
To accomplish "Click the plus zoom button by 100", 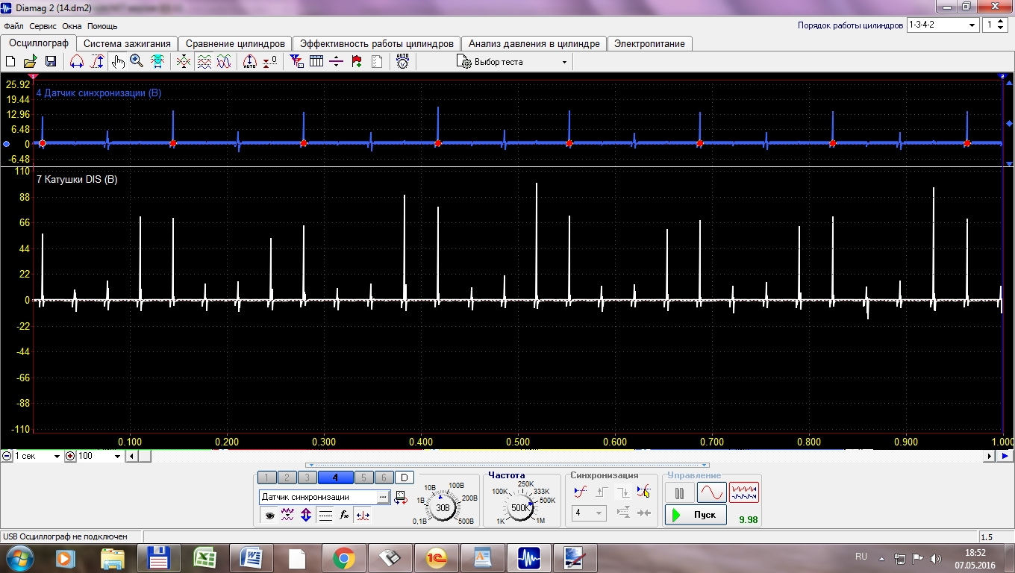I will click(x=70, y=456).
